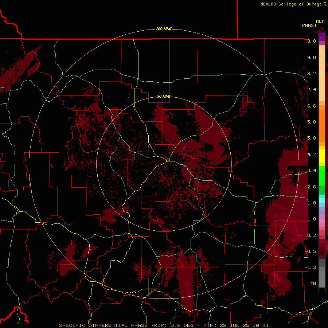The image size is (328, 328).
Task: Click the NEXLAB-College of DuPage label
Action: (x=291, y=4)
